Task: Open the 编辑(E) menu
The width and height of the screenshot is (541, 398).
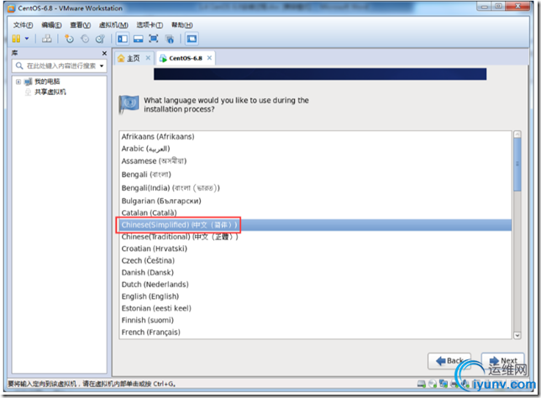Action: [x=51, y=25]
